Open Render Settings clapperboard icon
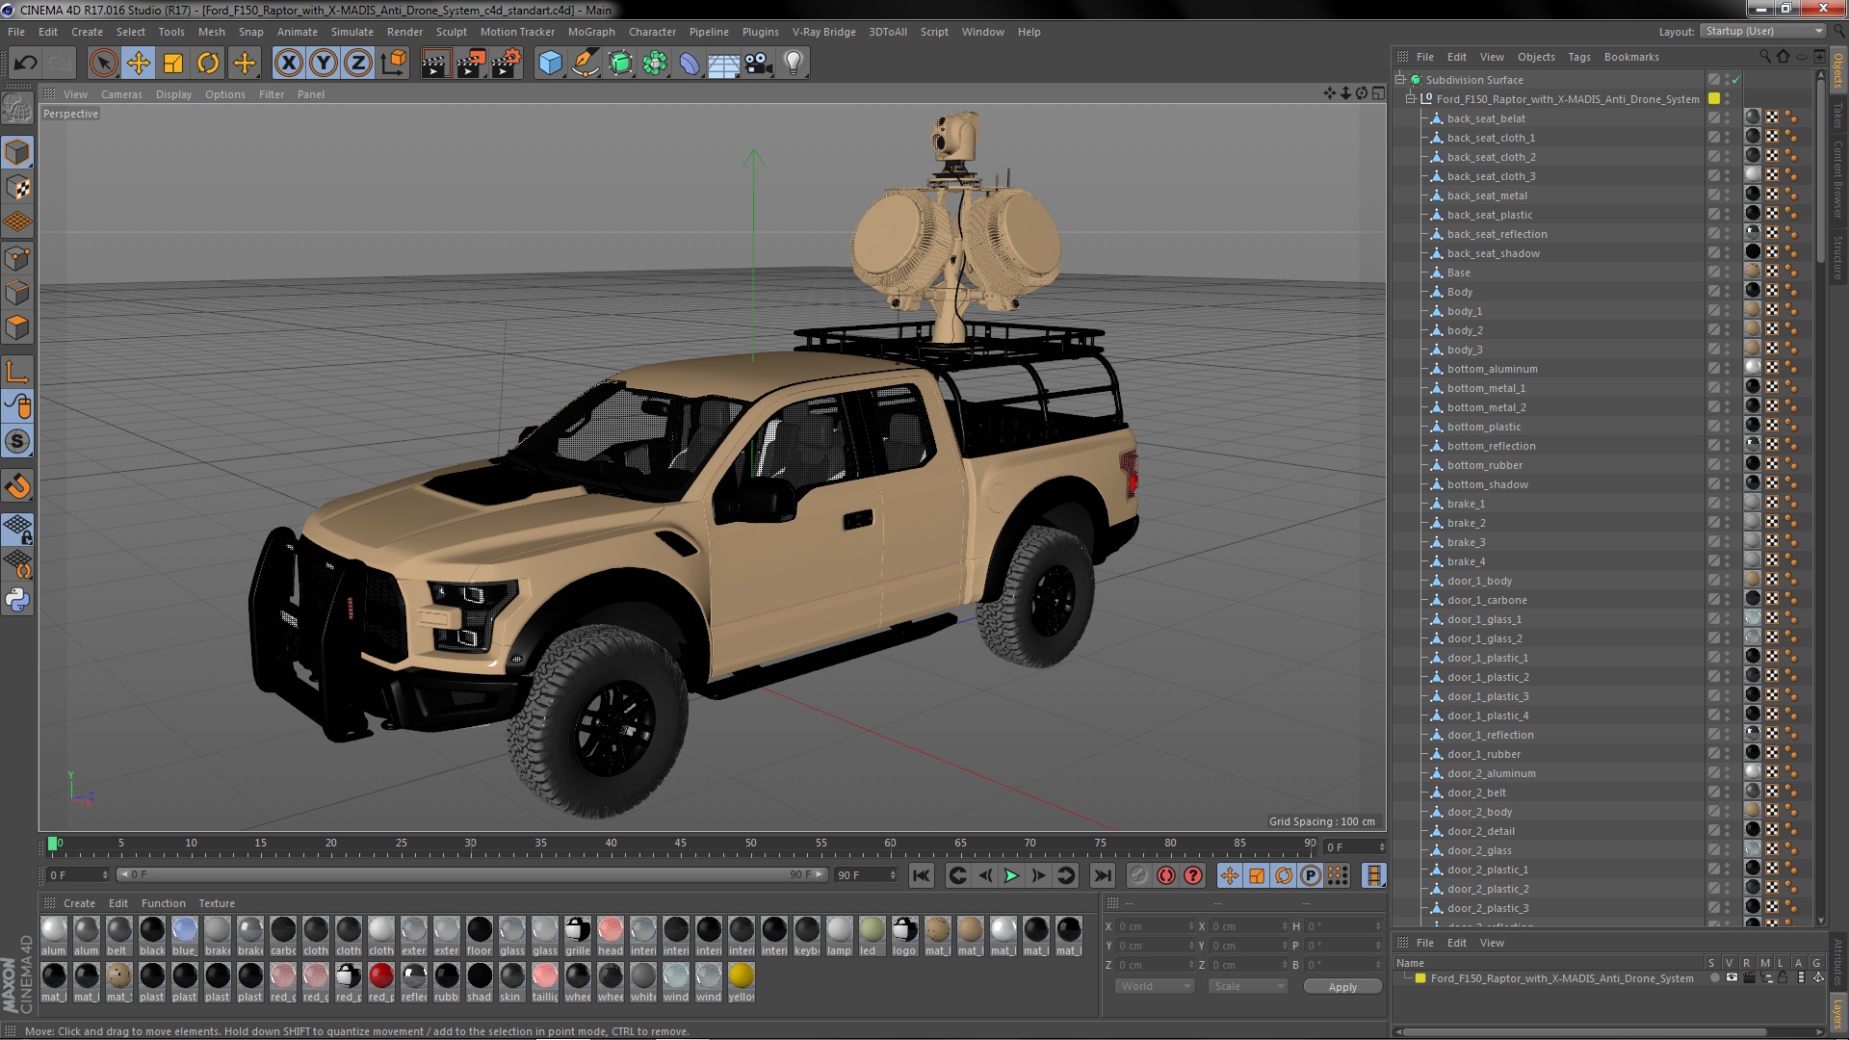1849x1040 pixels. [x=507, y=64]
